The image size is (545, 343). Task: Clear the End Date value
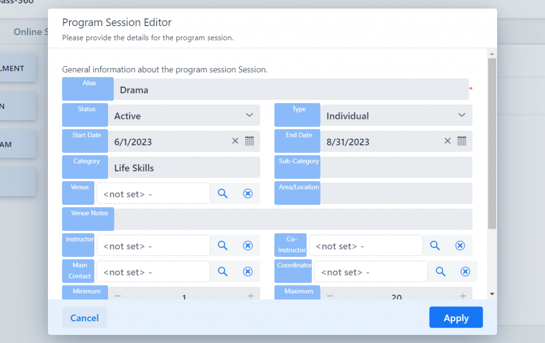[x=447, y=141]
